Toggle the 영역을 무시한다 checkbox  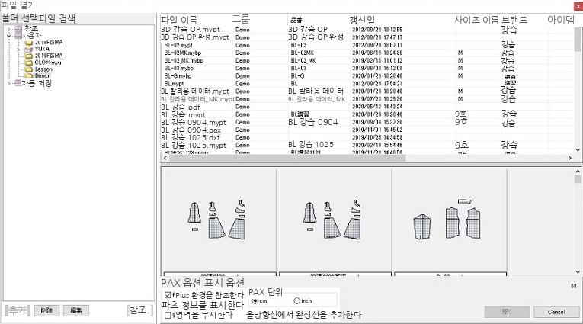(168, 315)
